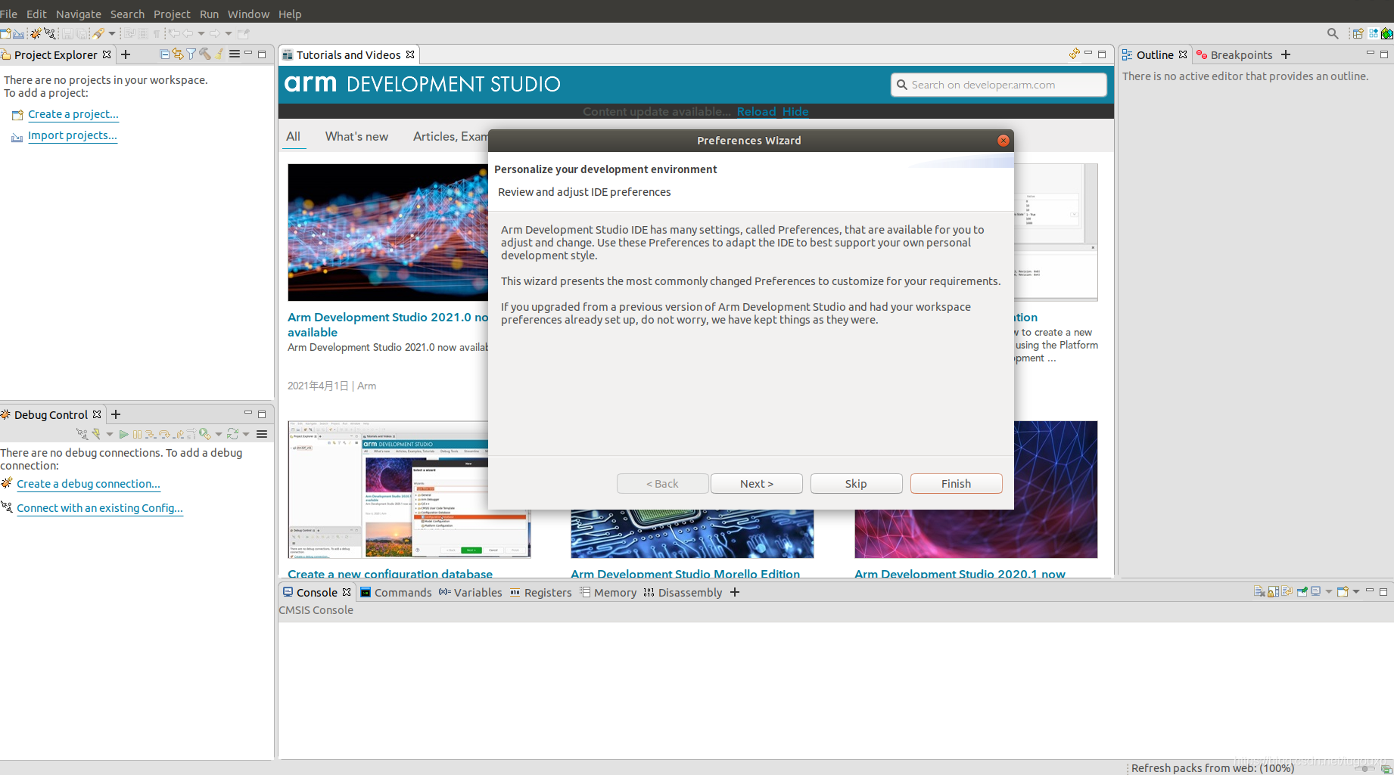Screen dimensions: 1394x775
Task: Click Create a debug connection link
Action: 89,484
